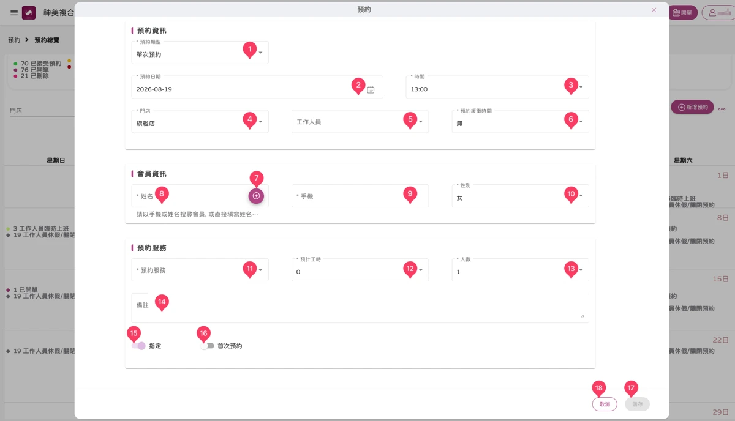Screen dimensions: 735x421
Task: Click the '70 已接受預約' status legend
Action: pos(37,64)
